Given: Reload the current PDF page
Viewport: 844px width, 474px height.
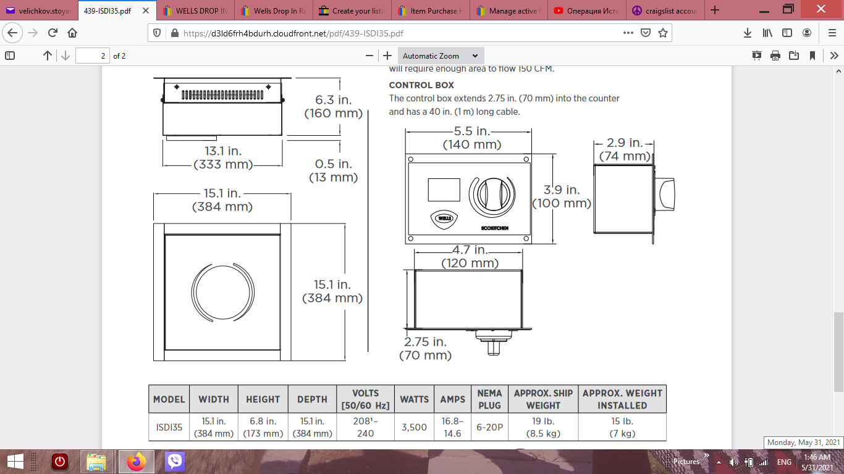Looking at the screenshot, I should [53, 33].
